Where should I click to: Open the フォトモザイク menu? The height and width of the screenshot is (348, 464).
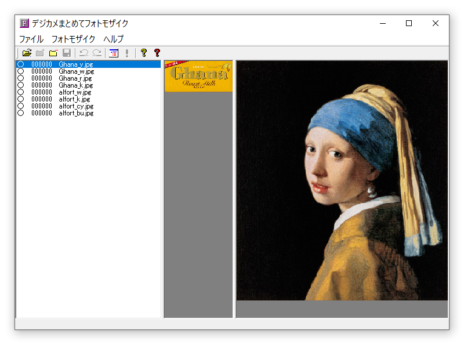pos(74,39)
